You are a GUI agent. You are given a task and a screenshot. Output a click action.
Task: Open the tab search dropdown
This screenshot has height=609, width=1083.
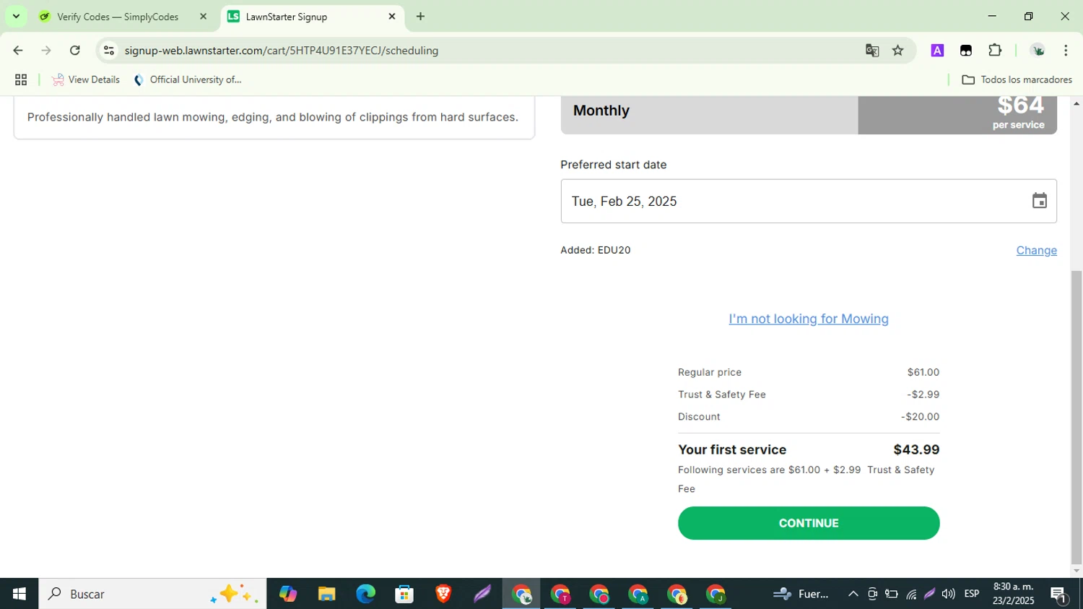(x=16, y=17)
